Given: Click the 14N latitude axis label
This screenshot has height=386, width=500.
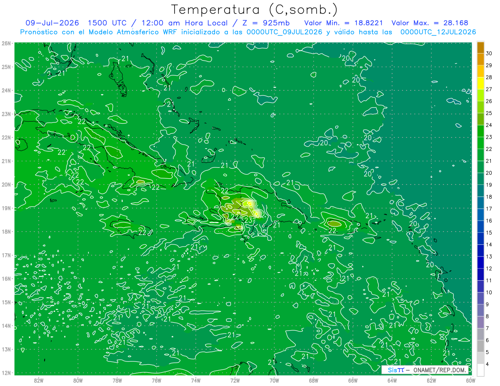Looking at the screenshot, I should (x=6, y=326).
